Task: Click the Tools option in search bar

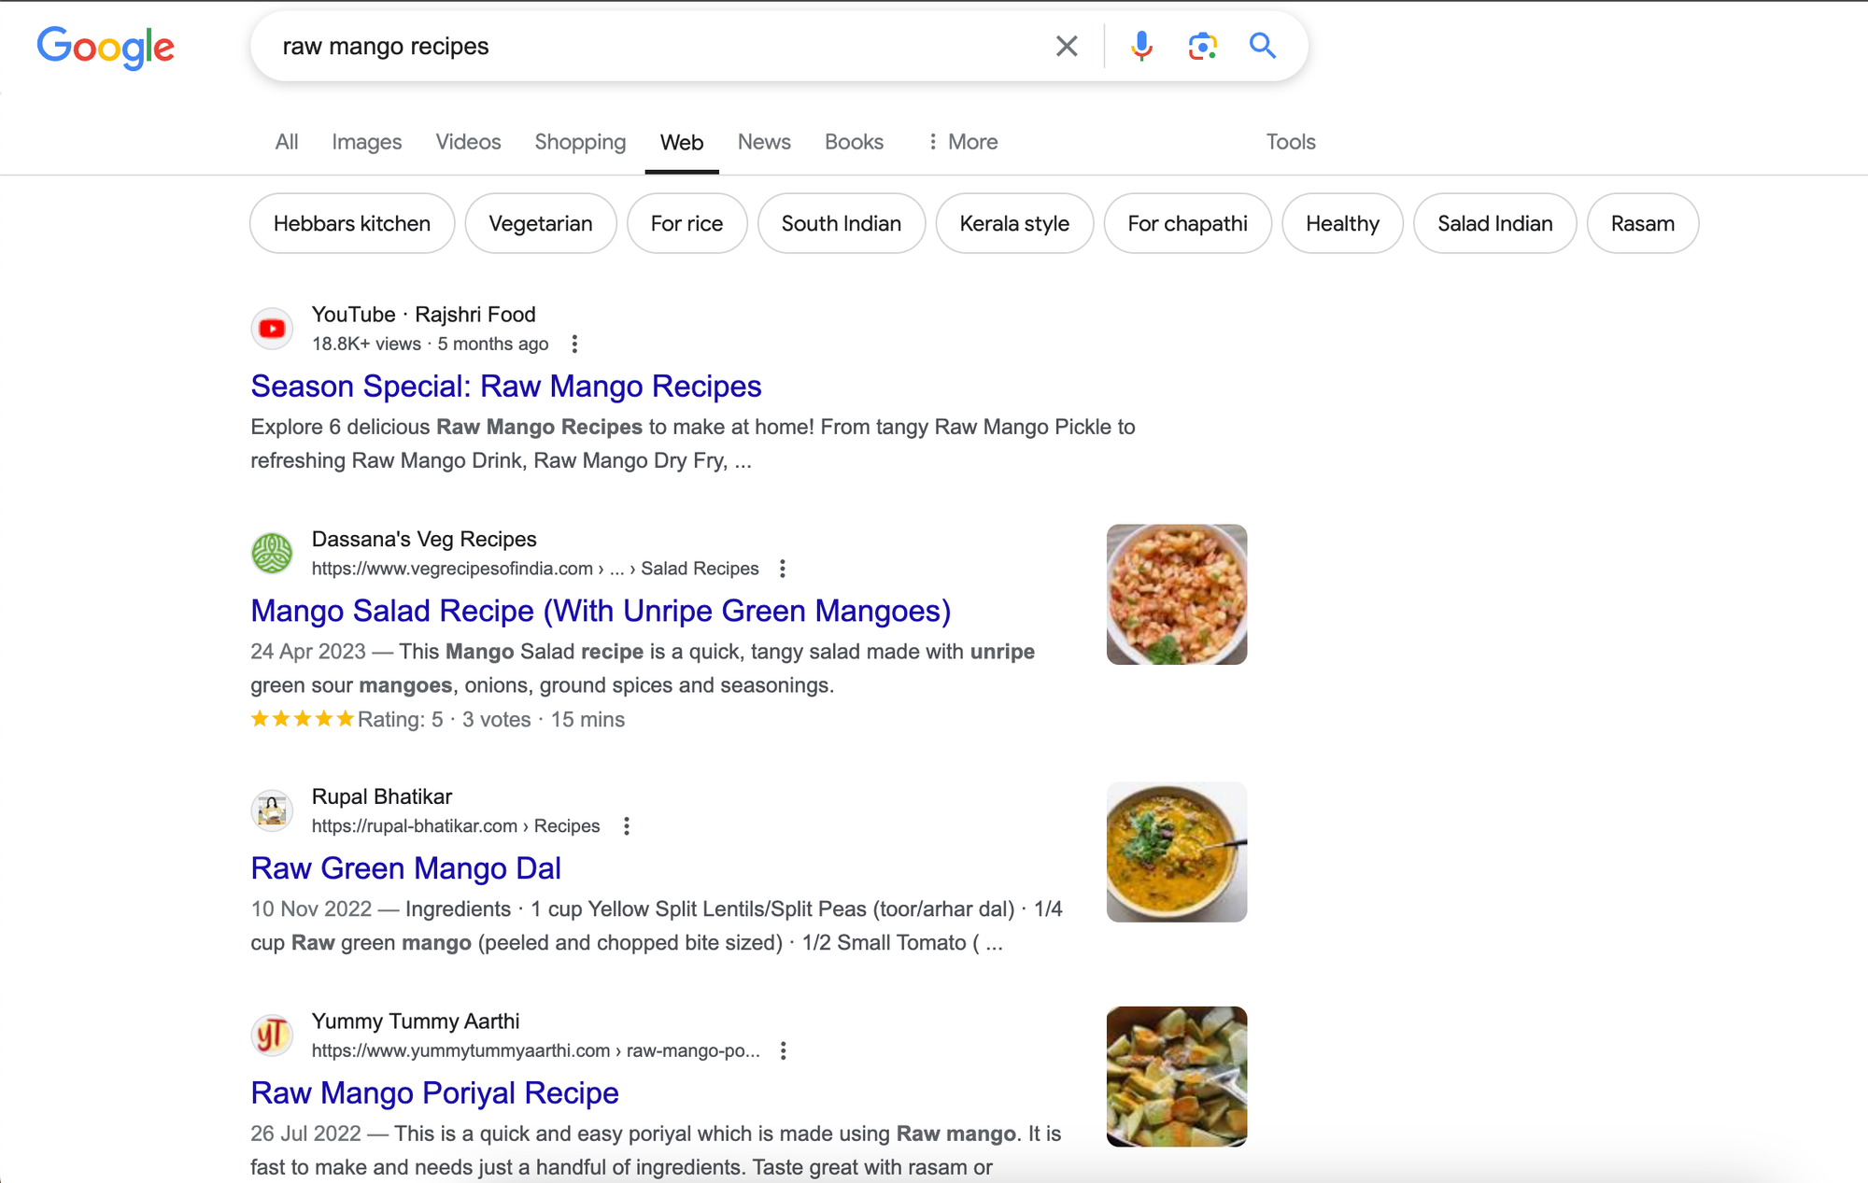Action: (1291, 142)
